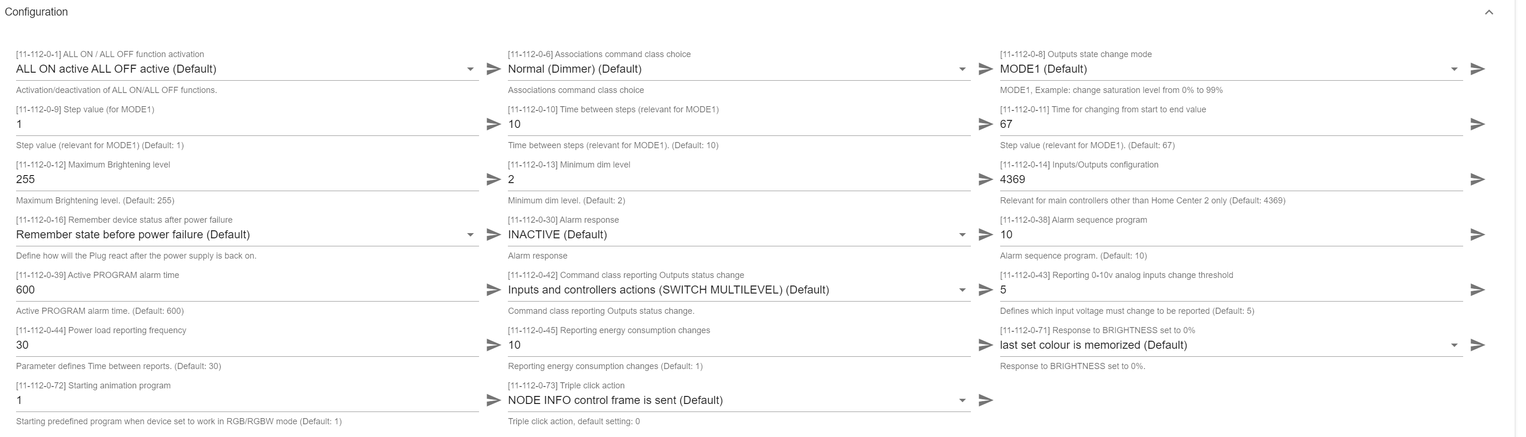Open Response to BRIGHTNESS set to 0% dropdown
1526x437 pixels.
(x=1231, y=345)
